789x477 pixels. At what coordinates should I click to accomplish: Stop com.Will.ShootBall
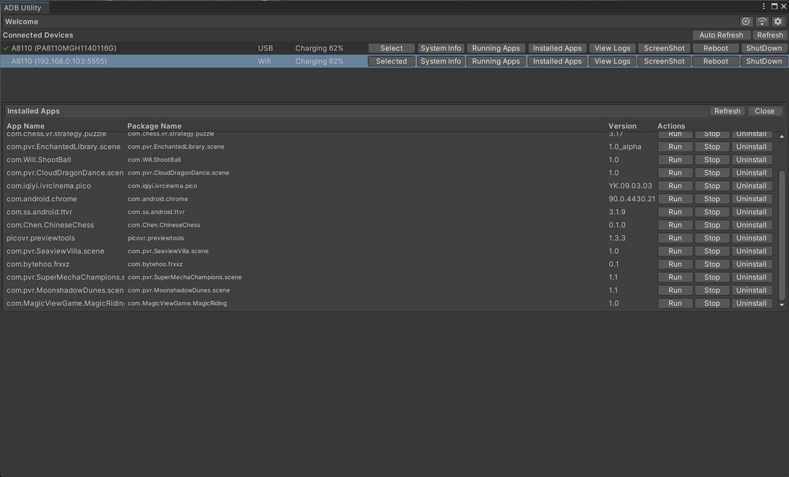coord(712,160)
